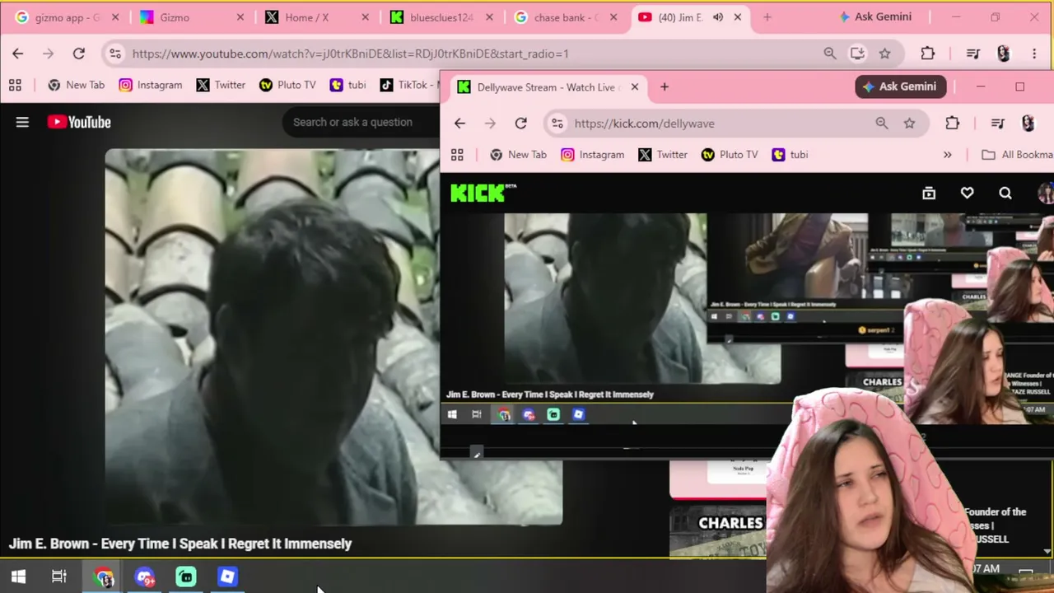Go back in the YouTube browser window
Viewport: 1054px width, 593px height.
click(x=18, y=54)
